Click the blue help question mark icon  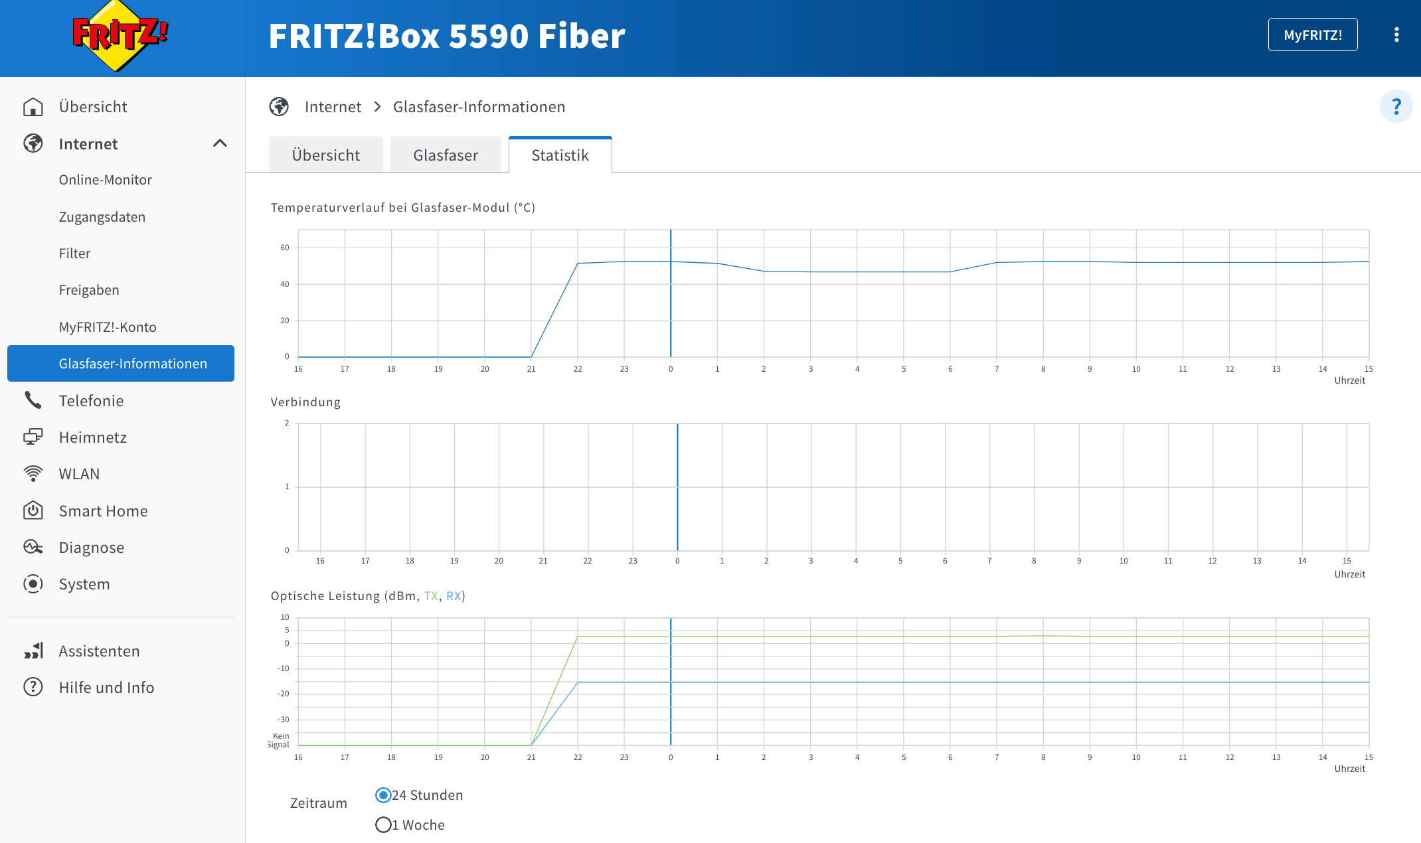[x=1396, y=106]
